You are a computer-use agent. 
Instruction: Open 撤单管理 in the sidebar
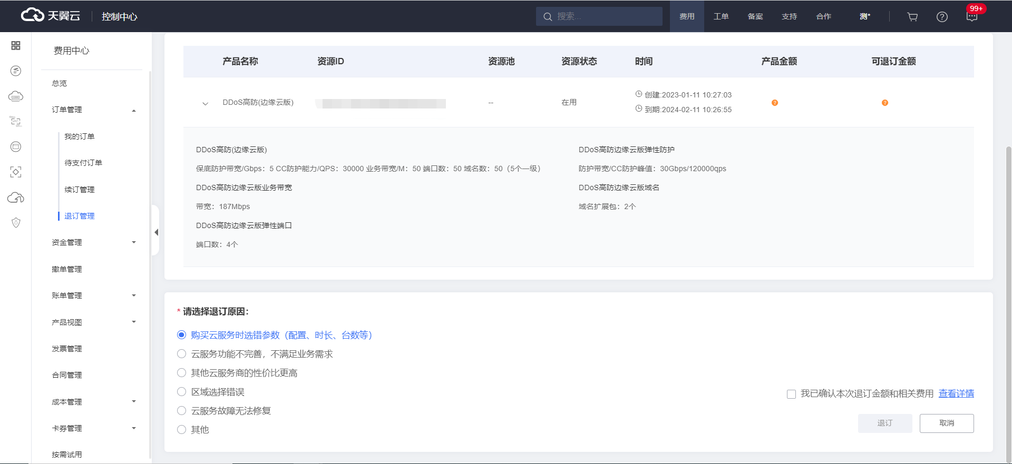pos(67,269)
